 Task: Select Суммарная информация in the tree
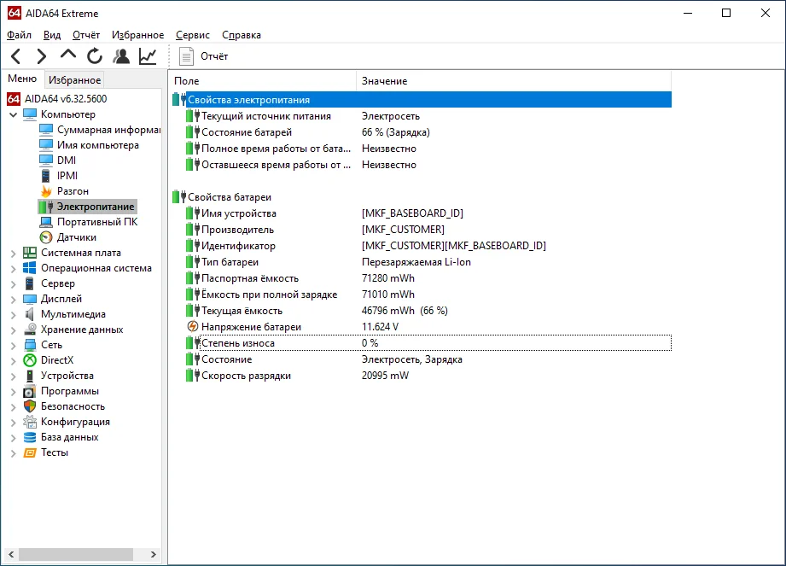click(108, 130)
